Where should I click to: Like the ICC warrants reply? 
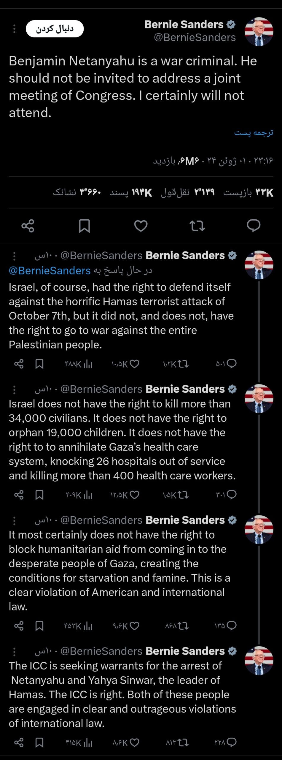coord(134,742)
